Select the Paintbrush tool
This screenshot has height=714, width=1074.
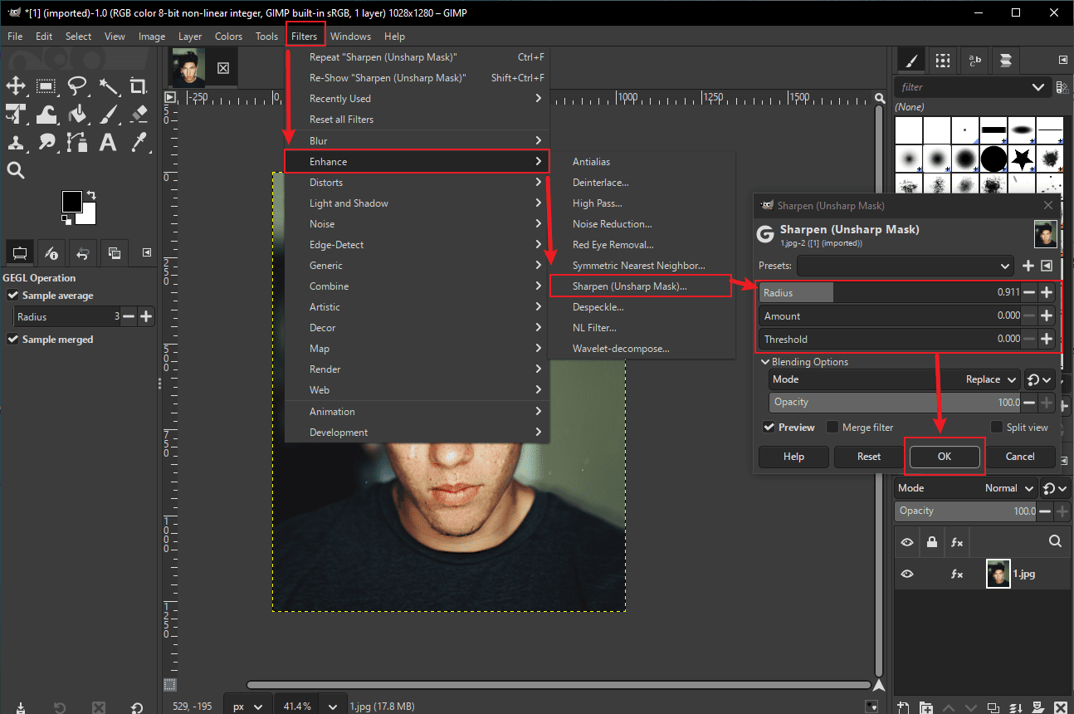108,114
